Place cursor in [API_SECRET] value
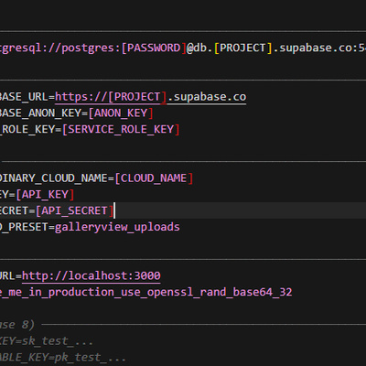The height and width of the screenshot is (366, 366). tap(74, 210)
